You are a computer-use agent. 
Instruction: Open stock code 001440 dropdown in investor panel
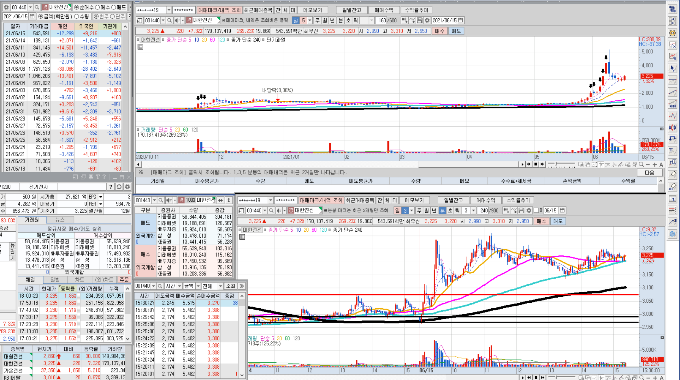(30, 7)
